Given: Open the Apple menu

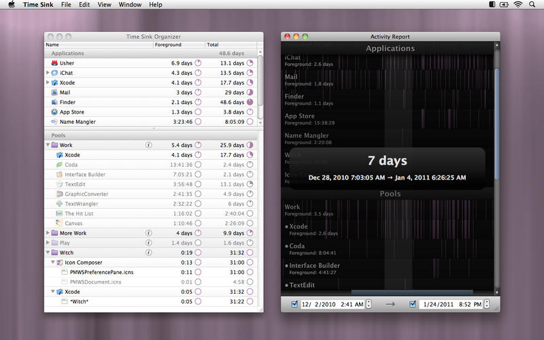Looking at the screenshot, I should pyautogui.click(x=12, y=5).
